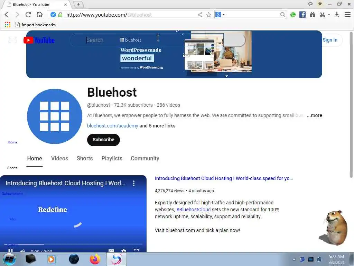The width and height of the screenshot is (354, 266).
Task: Open the browser main menu icon
Action: coord(347,15)
